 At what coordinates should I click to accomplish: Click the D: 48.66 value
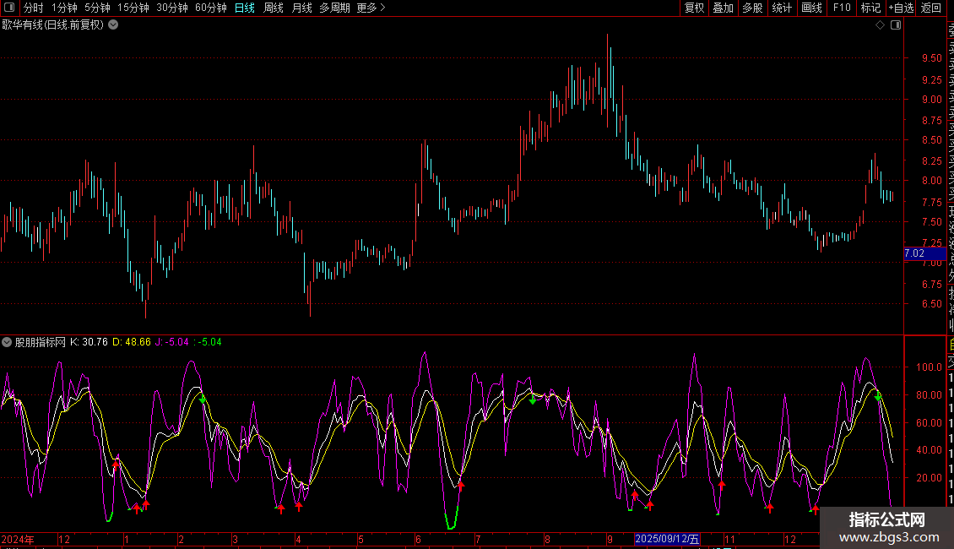[132, 342]
